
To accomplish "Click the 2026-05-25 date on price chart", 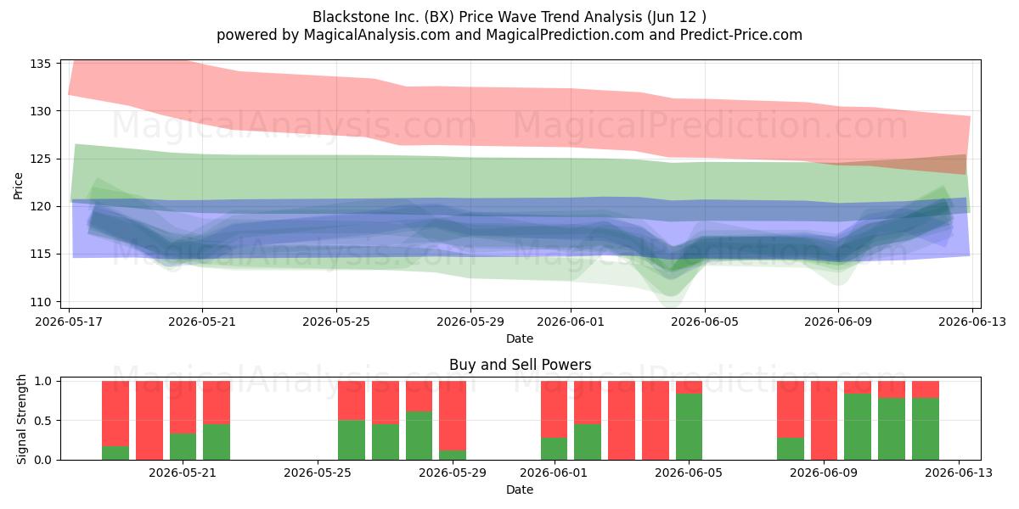I will pos(336,322).
